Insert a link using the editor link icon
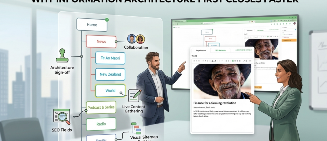This screenshot has height=141, width=327. click(244, 61)
